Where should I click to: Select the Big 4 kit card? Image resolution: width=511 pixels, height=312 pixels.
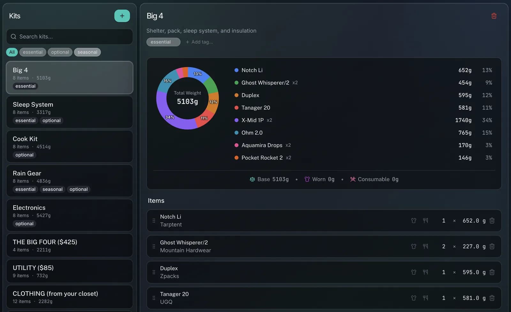[70, 78]
